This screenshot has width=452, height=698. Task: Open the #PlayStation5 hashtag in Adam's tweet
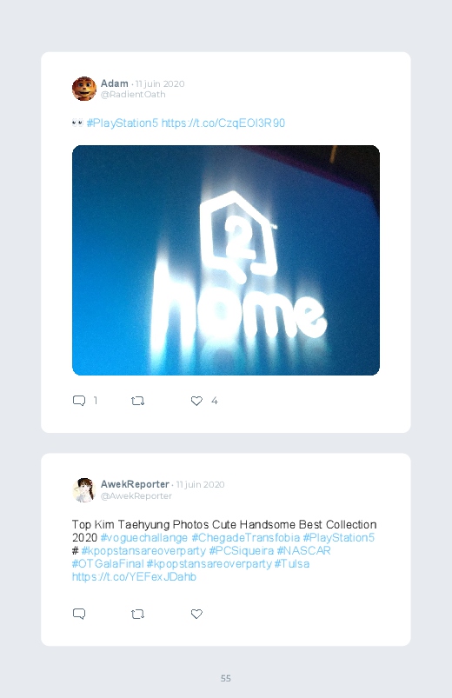click(x=123, y=123)
